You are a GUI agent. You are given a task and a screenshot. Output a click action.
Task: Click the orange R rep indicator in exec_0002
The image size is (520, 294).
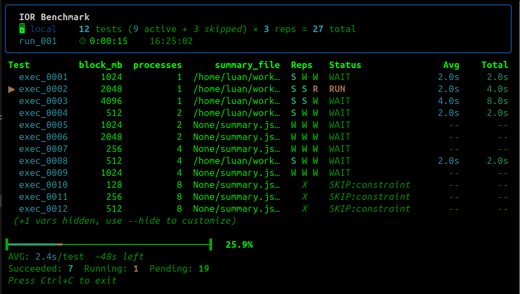click(x=315, y=89)
